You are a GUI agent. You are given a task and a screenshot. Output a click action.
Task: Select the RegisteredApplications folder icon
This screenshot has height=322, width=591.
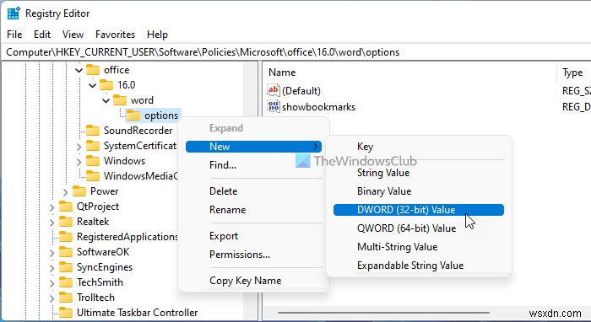(66, 237)
